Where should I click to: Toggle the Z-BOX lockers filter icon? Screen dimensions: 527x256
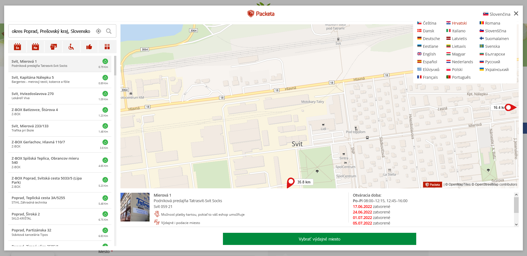pos(107,47)
